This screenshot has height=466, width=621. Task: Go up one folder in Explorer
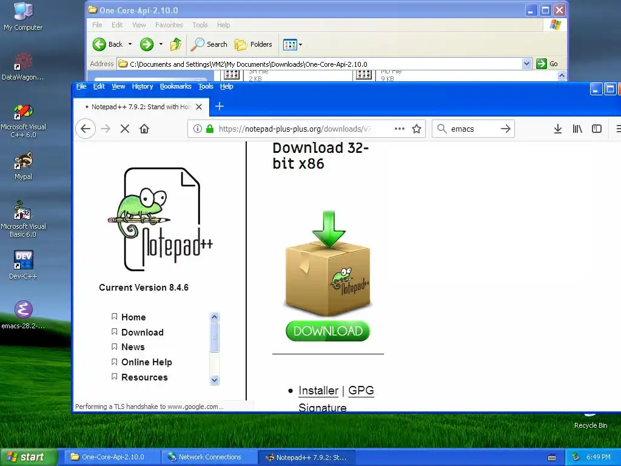coord(176,44)
